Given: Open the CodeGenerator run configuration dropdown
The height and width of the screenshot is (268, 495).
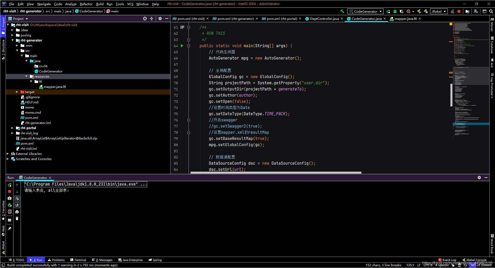Looking at the screenshot, I should (365, 11).
